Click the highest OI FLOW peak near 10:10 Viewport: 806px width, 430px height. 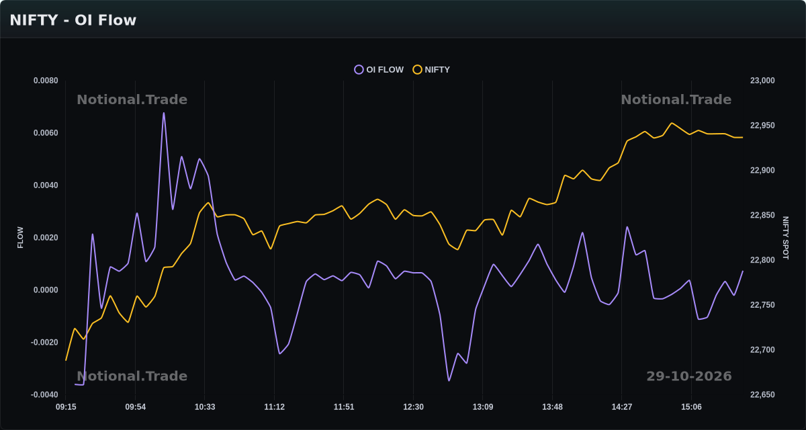164,113
